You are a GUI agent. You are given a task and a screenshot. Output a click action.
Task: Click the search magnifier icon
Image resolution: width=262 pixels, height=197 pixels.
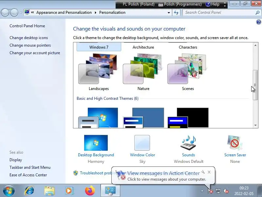point(257,12)
